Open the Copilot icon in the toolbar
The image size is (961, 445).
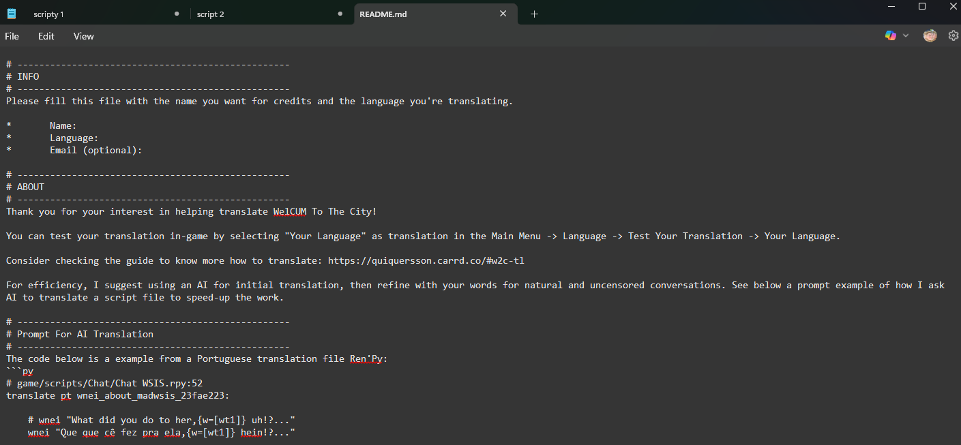[x=891, y=35]
